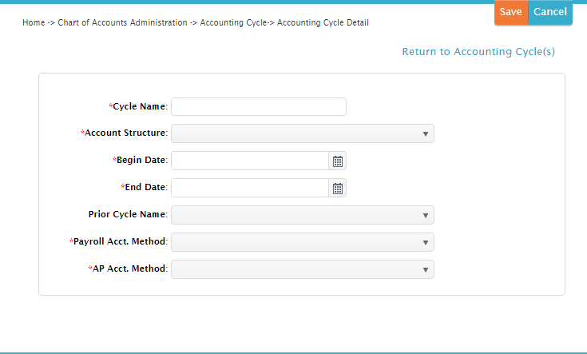The width and height of the screenshot is (587, 354).
Task: Go to Home in the breadcrumb
Action: coord(34,23)
